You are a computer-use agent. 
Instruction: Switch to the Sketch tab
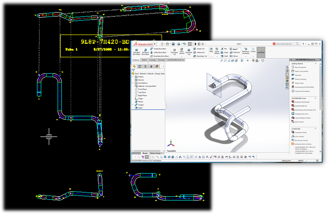[144, 60]
